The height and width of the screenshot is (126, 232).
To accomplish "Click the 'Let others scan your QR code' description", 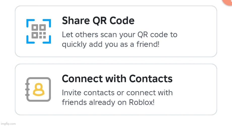I will point(120,39).
